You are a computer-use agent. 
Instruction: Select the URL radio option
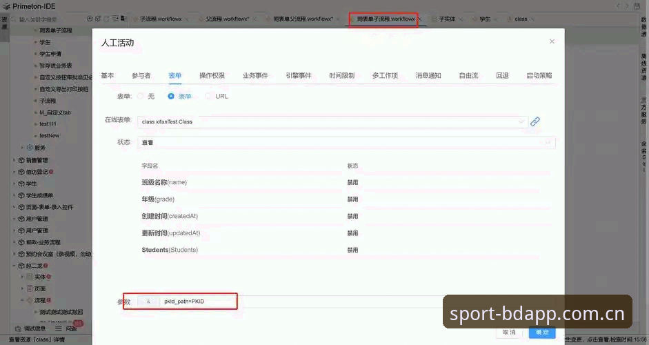pos(208,96)
